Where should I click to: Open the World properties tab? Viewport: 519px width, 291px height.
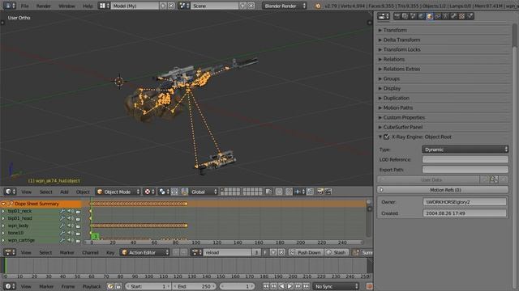(421, 16)
